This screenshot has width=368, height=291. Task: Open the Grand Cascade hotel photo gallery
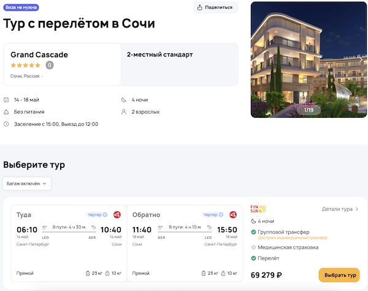[x=309, y=60]
